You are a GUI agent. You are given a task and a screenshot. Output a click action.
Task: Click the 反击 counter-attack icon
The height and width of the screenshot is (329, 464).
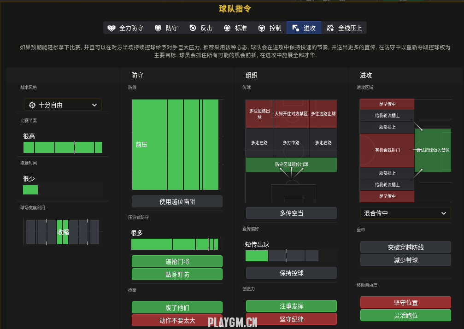[193, 28]
